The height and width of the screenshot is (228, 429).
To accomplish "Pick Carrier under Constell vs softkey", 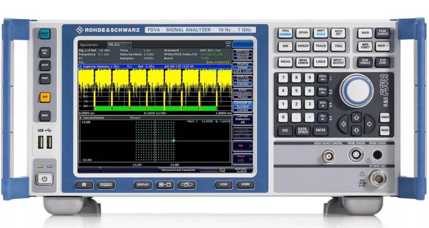I will pos(243,110).
